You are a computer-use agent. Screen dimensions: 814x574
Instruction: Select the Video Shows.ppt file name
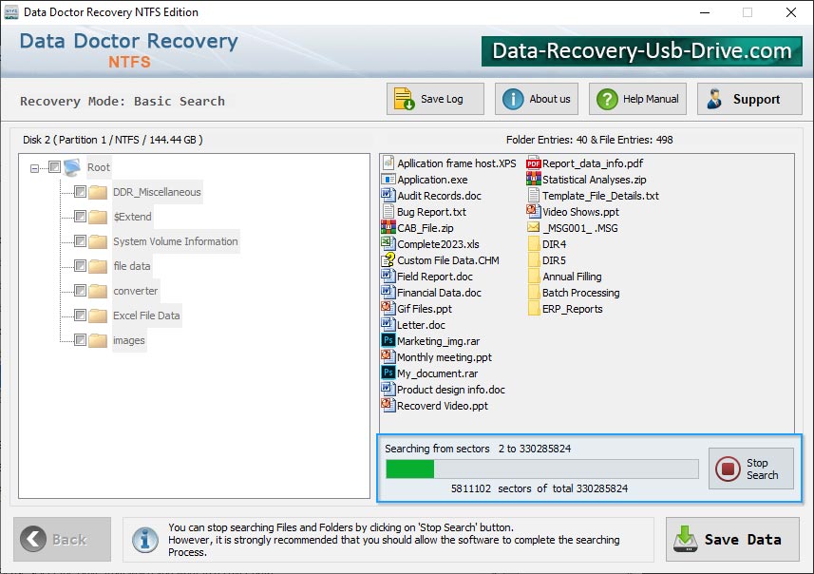coord(581,211)
